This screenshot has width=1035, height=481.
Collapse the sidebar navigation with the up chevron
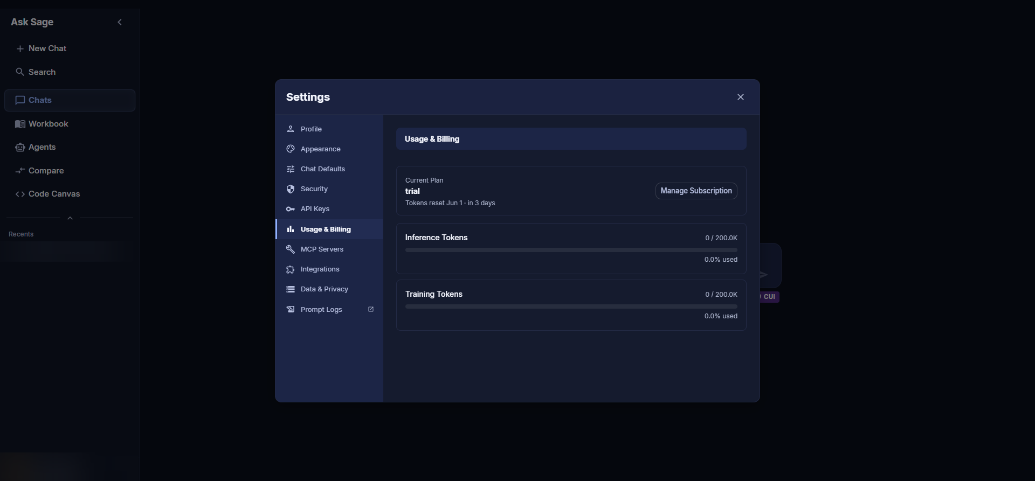[x=70, y=218]
